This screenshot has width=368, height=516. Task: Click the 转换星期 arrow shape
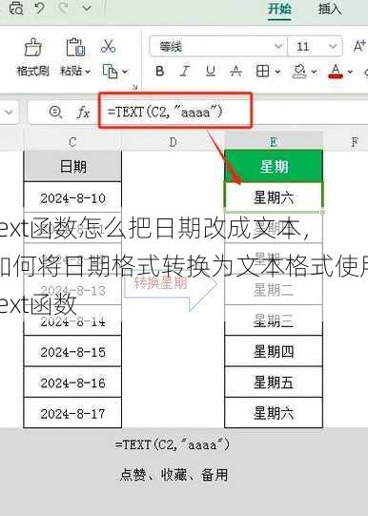point(170,284)
